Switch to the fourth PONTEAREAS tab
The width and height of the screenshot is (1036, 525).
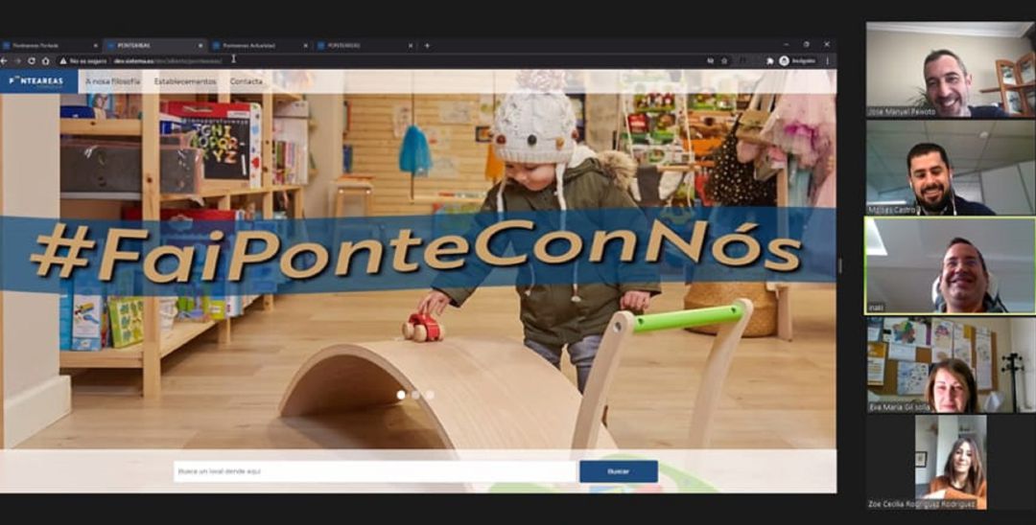[x=365, y=46]
